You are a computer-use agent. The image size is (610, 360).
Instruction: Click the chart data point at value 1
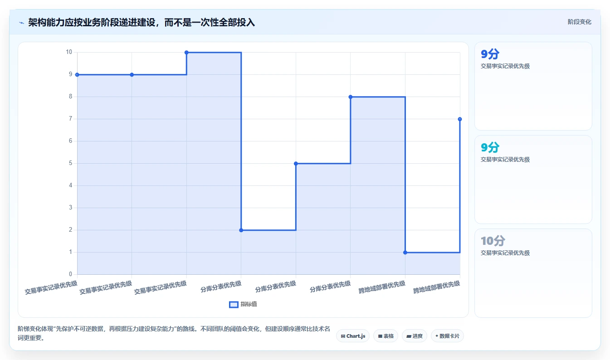tap(405, 253)
